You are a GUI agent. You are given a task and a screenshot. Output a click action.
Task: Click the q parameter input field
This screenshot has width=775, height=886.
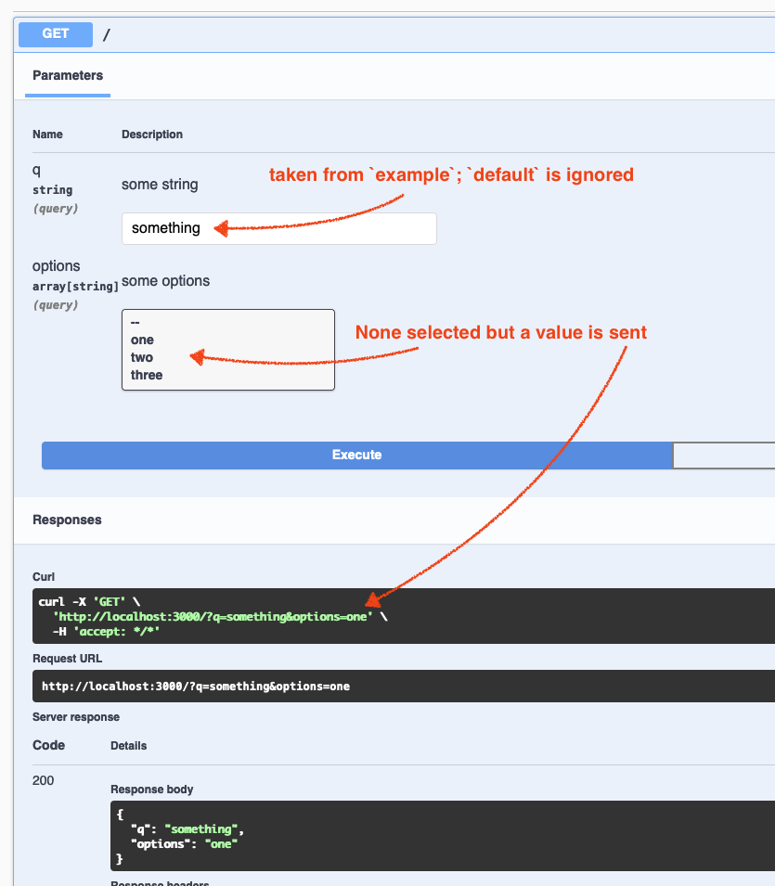pos(278,228)
